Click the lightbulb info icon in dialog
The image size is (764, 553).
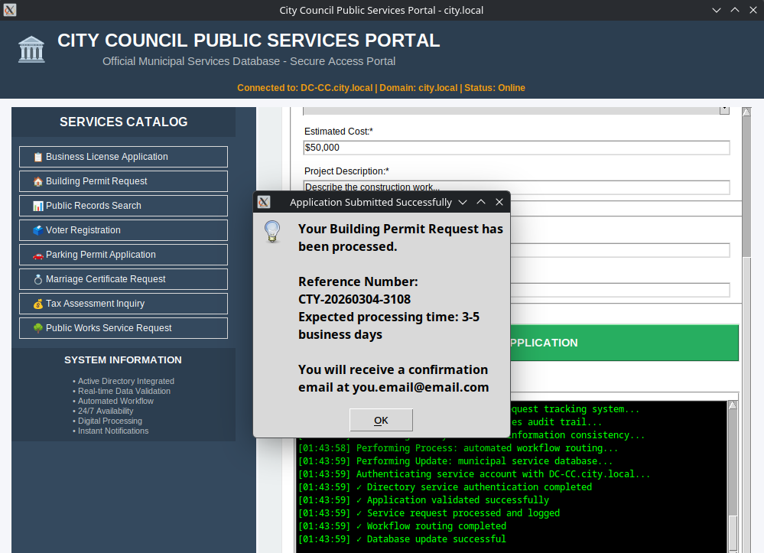pos(272,231)
